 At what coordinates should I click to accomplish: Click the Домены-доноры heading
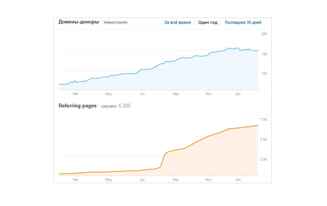coord(78,22)
